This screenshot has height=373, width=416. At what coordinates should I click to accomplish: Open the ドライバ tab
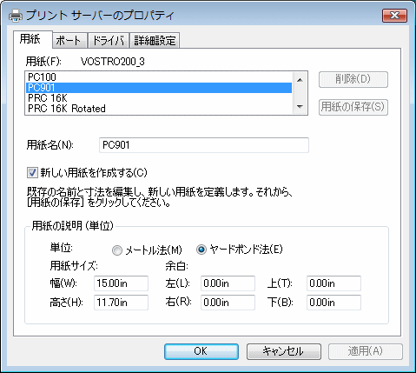pyautogui.click(x=109, y=40)
